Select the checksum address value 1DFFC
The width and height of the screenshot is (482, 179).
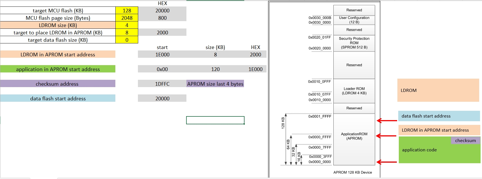coord(162,84)
